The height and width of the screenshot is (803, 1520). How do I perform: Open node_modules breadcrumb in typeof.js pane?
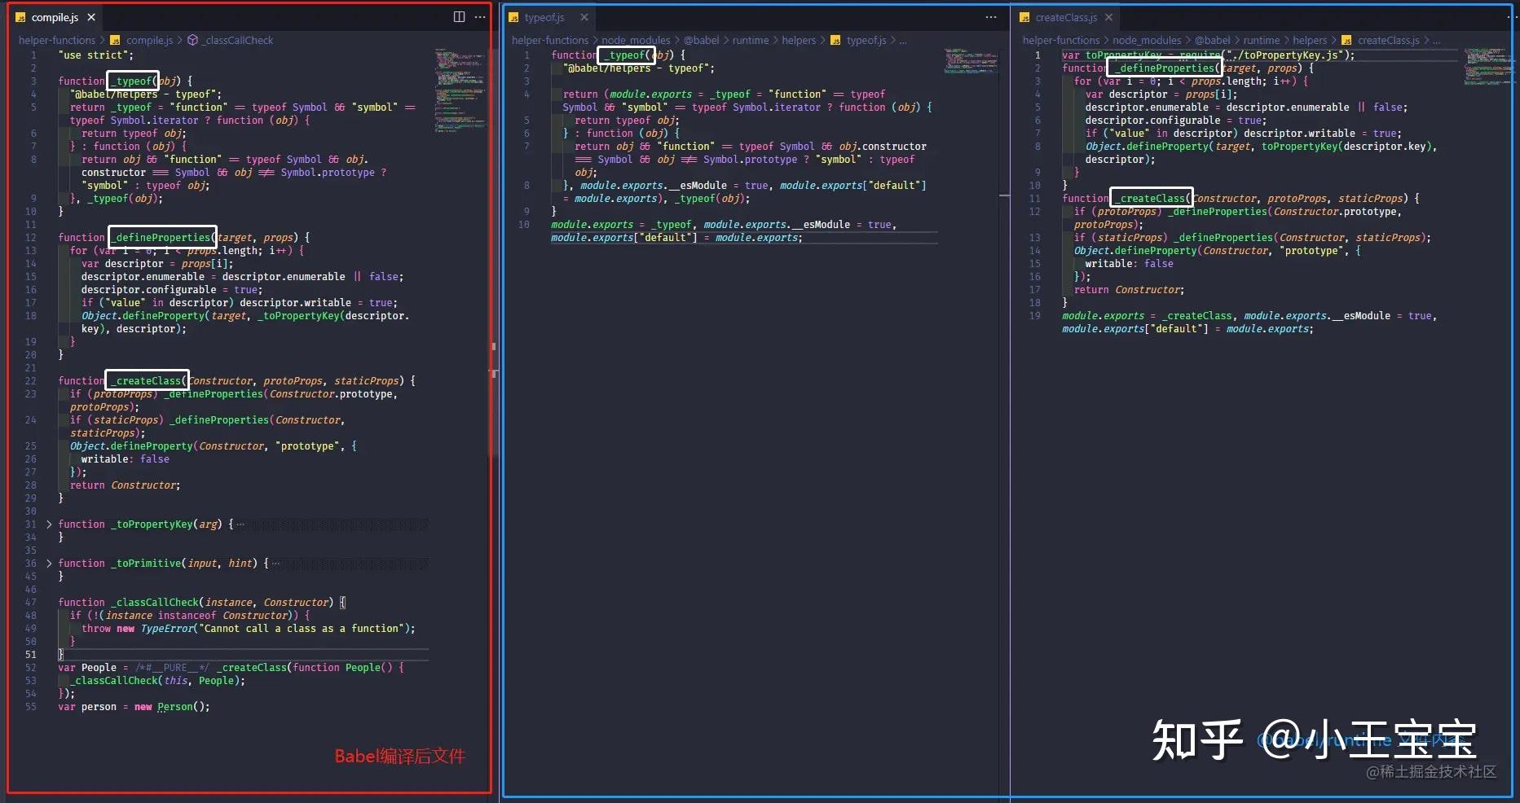[636, 40]
